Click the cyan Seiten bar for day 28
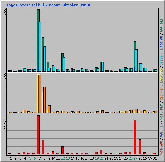Screen dimensions: 165x162 coord(141,67)
